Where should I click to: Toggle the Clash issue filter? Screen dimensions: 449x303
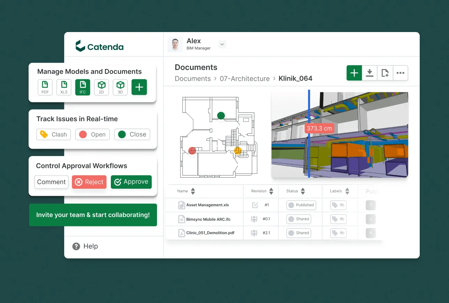point(54,134)
